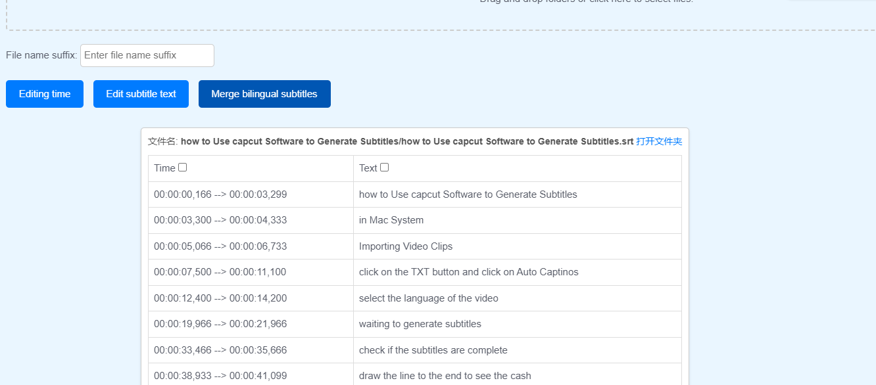Image resolution: width=876 pixels, height=385 pixels.
Task: Tick the Text column header checkbox
Action: [x=385, y=168]
